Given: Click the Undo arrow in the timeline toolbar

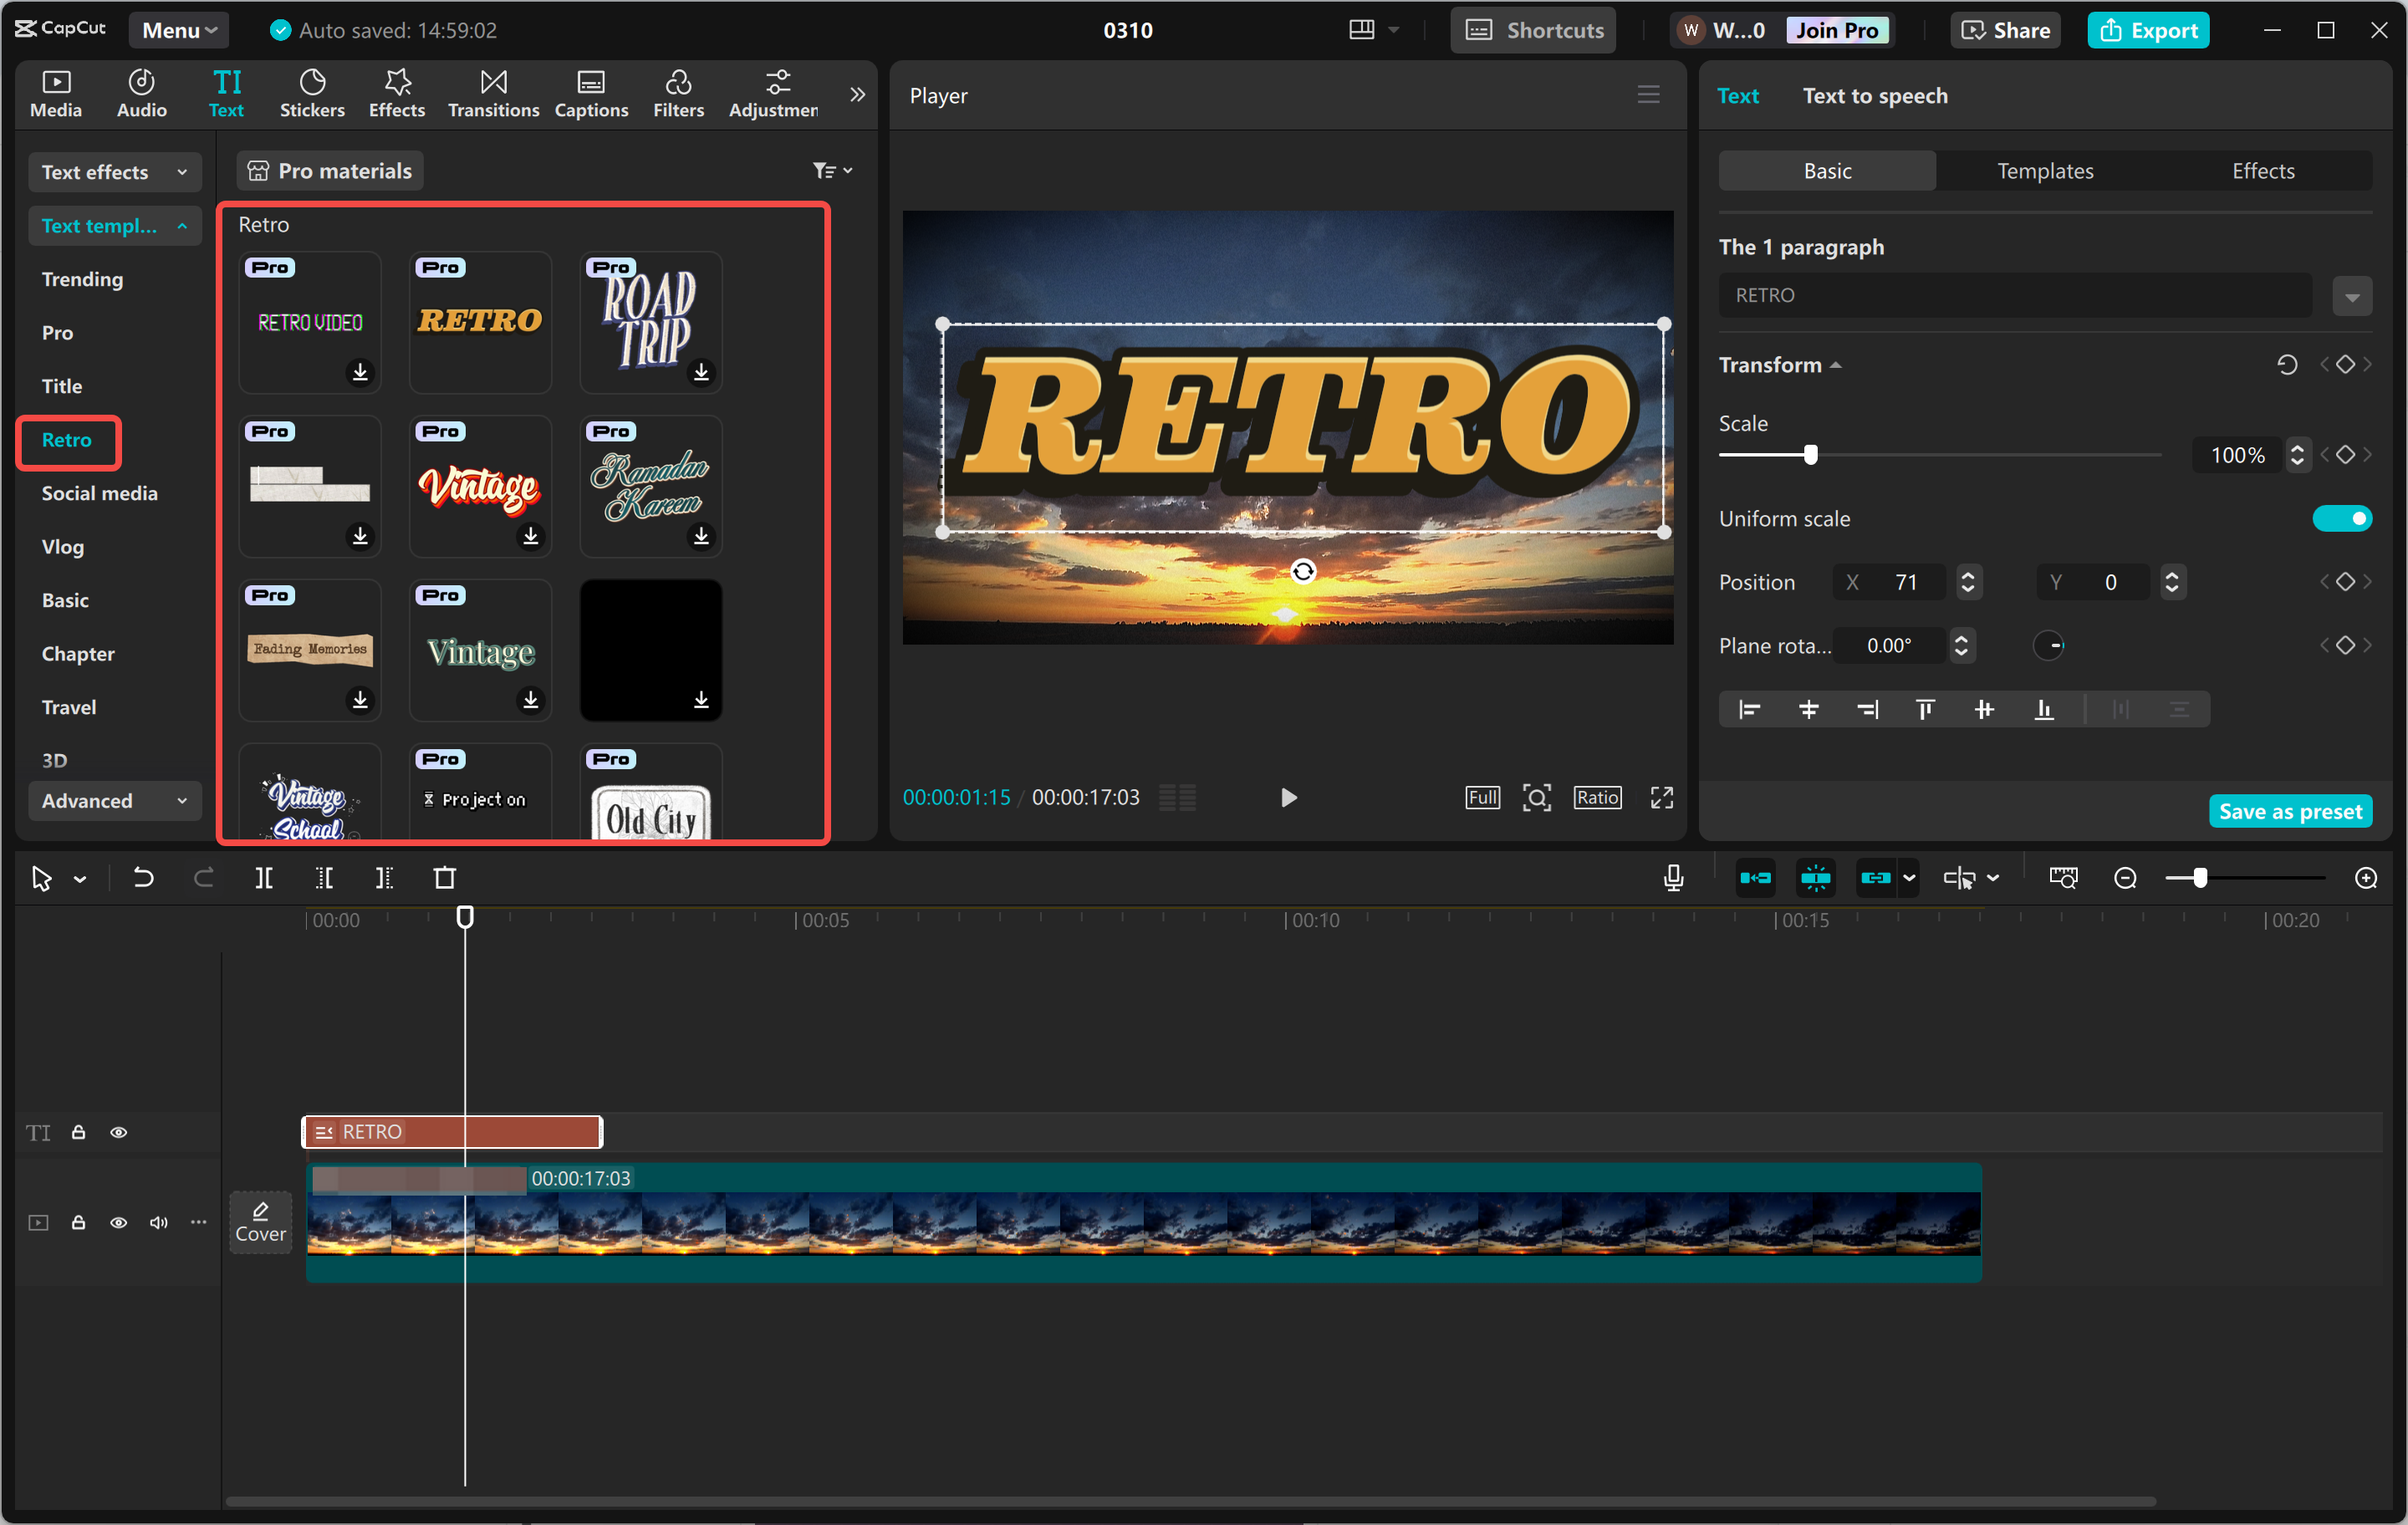Looking at the screenshot, I should [143, 878].
